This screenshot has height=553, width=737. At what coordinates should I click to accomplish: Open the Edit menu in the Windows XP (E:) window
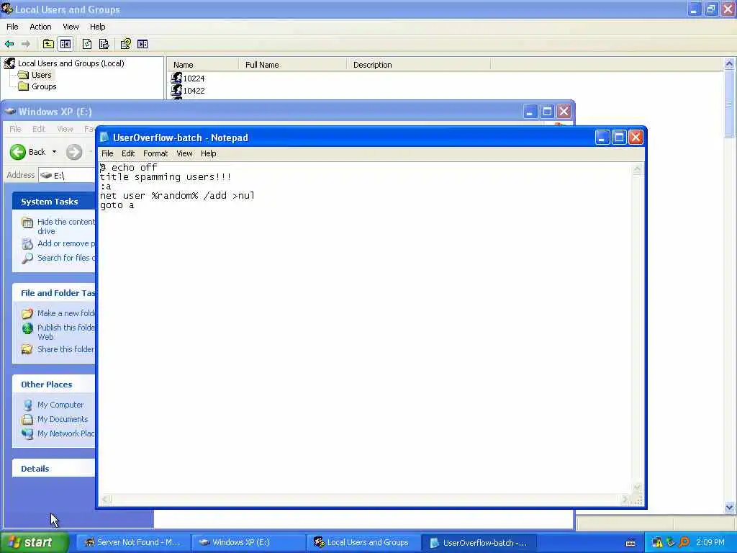39,129
